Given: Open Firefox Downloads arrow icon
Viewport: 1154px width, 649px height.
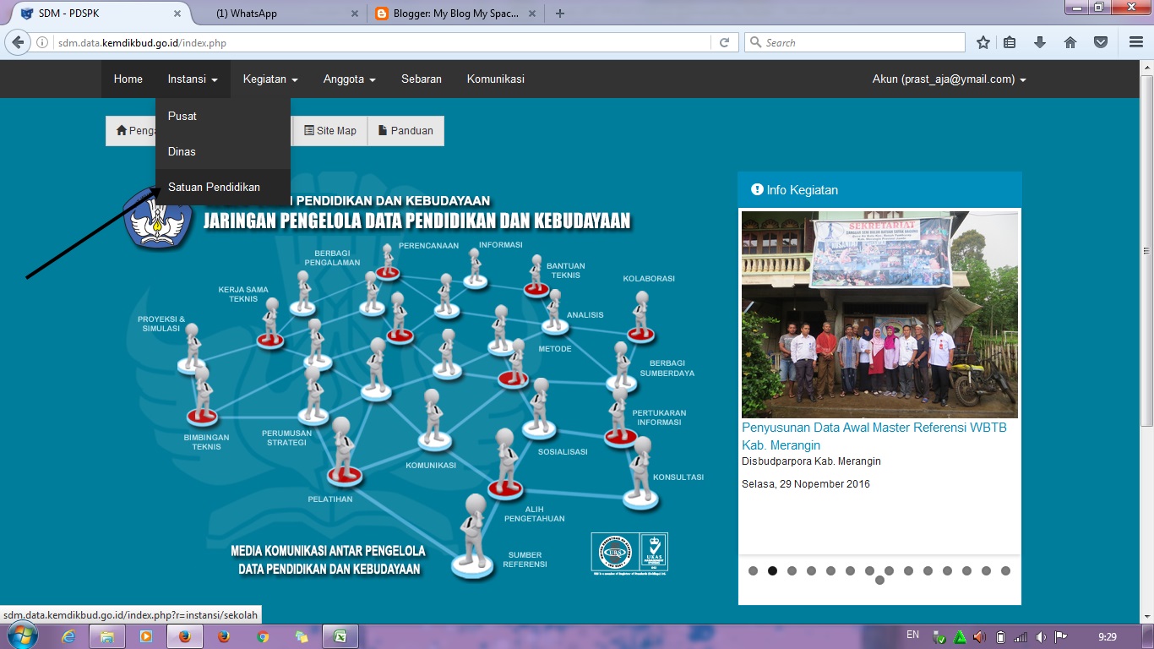Looking at the screenshot, I should [1040, 41].
